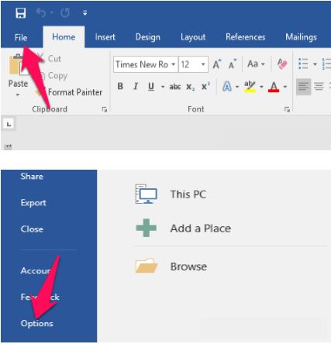Image resolution: width=331 pixels, height=344 pixels.
Task: Open the File tab
Action: 21,37
